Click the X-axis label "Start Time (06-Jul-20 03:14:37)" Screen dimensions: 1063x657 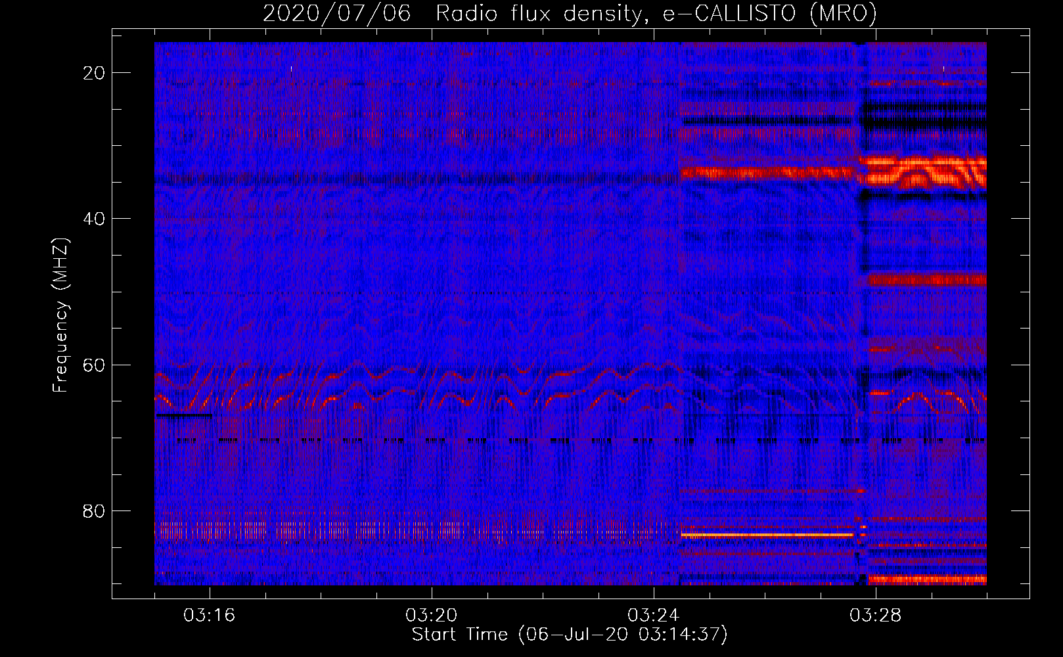tap(570, 635)
